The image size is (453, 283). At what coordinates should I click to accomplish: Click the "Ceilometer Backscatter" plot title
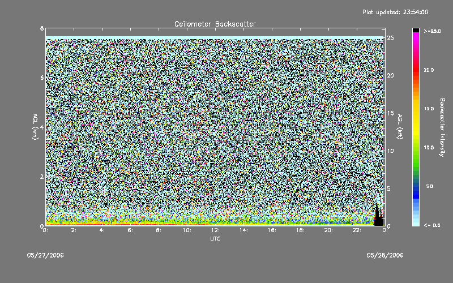click(x=215, y=24)
